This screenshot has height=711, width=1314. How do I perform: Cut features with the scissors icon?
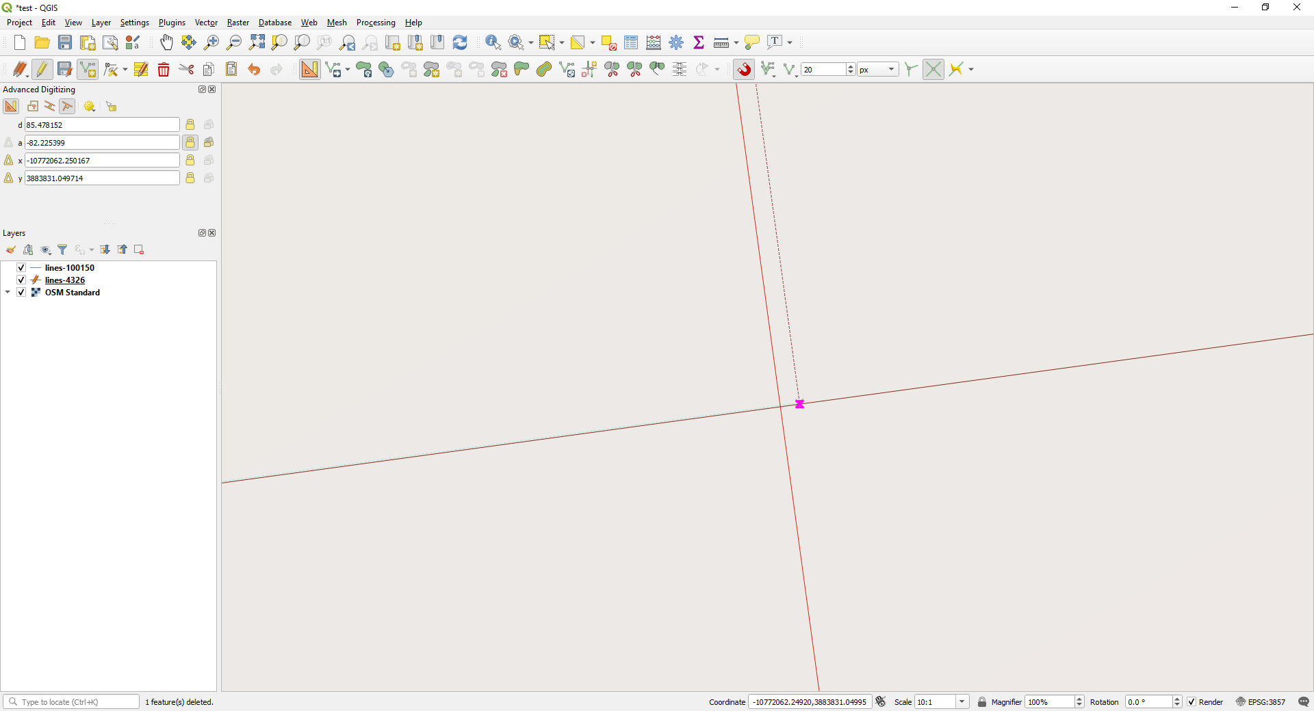186,69
